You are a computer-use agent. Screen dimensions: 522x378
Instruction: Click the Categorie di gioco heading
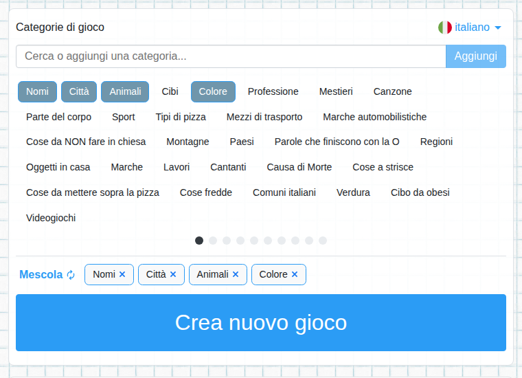pyautogui.click(x=60, y=27)
